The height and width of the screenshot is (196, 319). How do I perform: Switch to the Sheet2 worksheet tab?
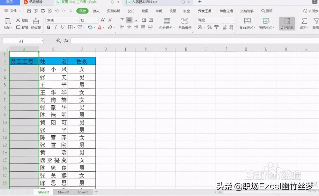click(x=63, y=192)
